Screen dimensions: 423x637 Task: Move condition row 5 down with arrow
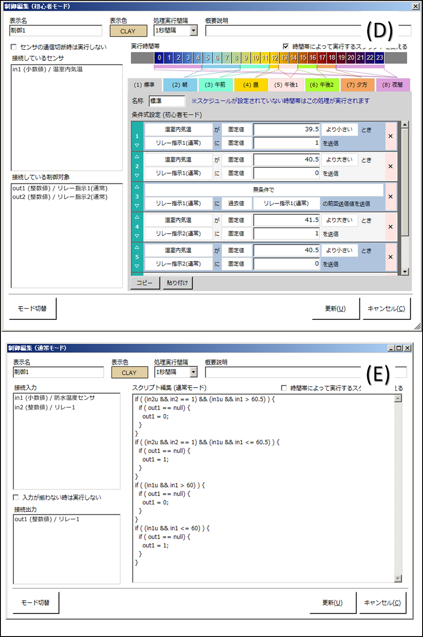137,266
